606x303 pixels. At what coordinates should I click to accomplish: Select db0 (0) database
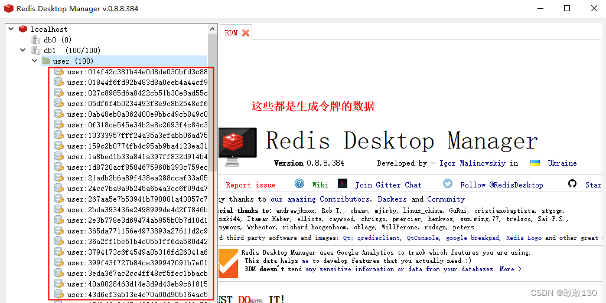tap(57, 39)
